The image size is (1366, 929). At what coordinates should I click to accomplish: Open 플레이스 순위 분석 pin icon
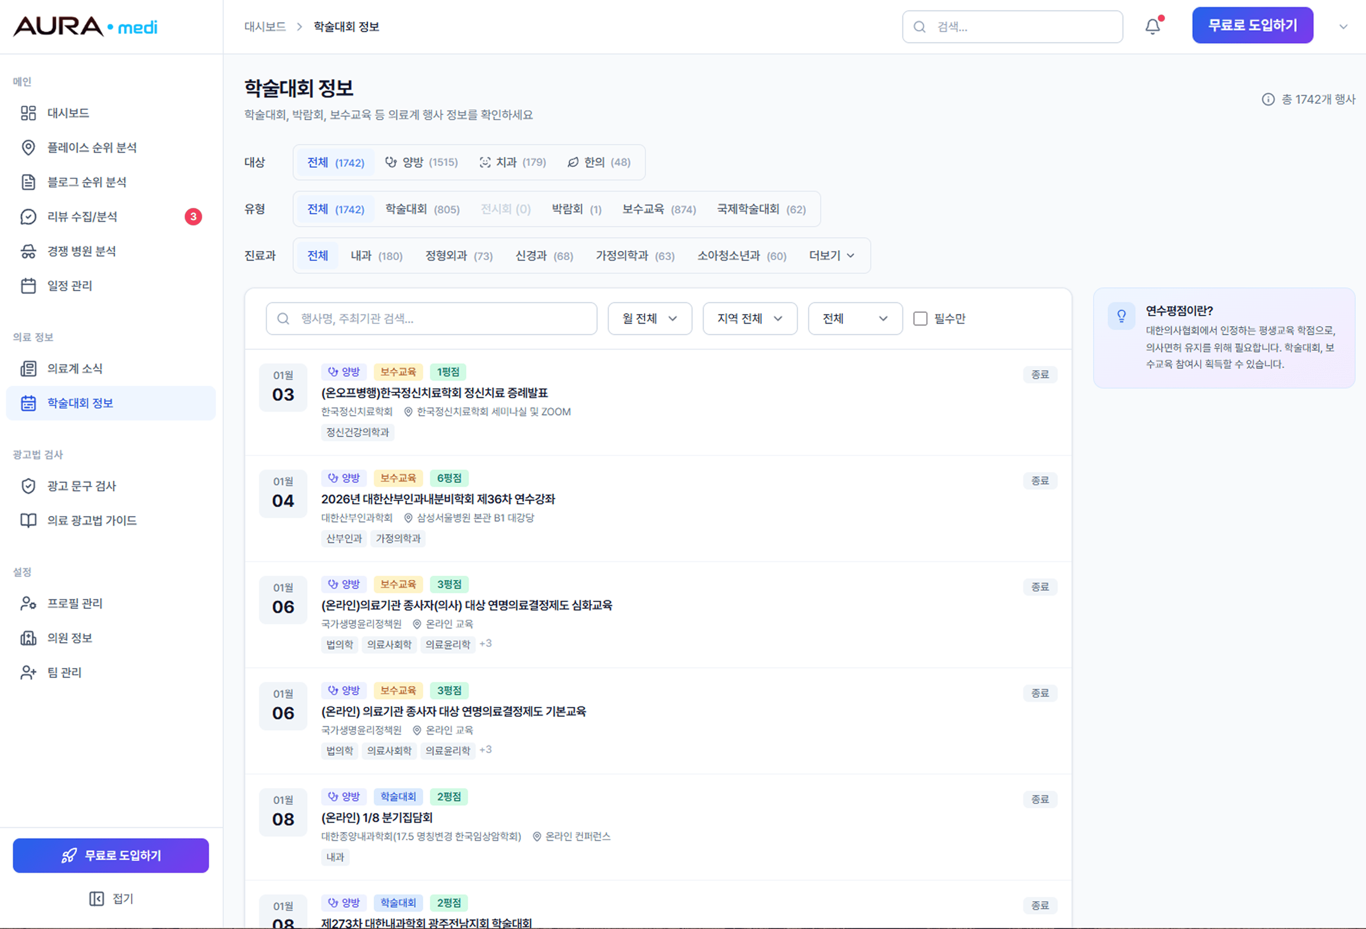tap(28, 148)
